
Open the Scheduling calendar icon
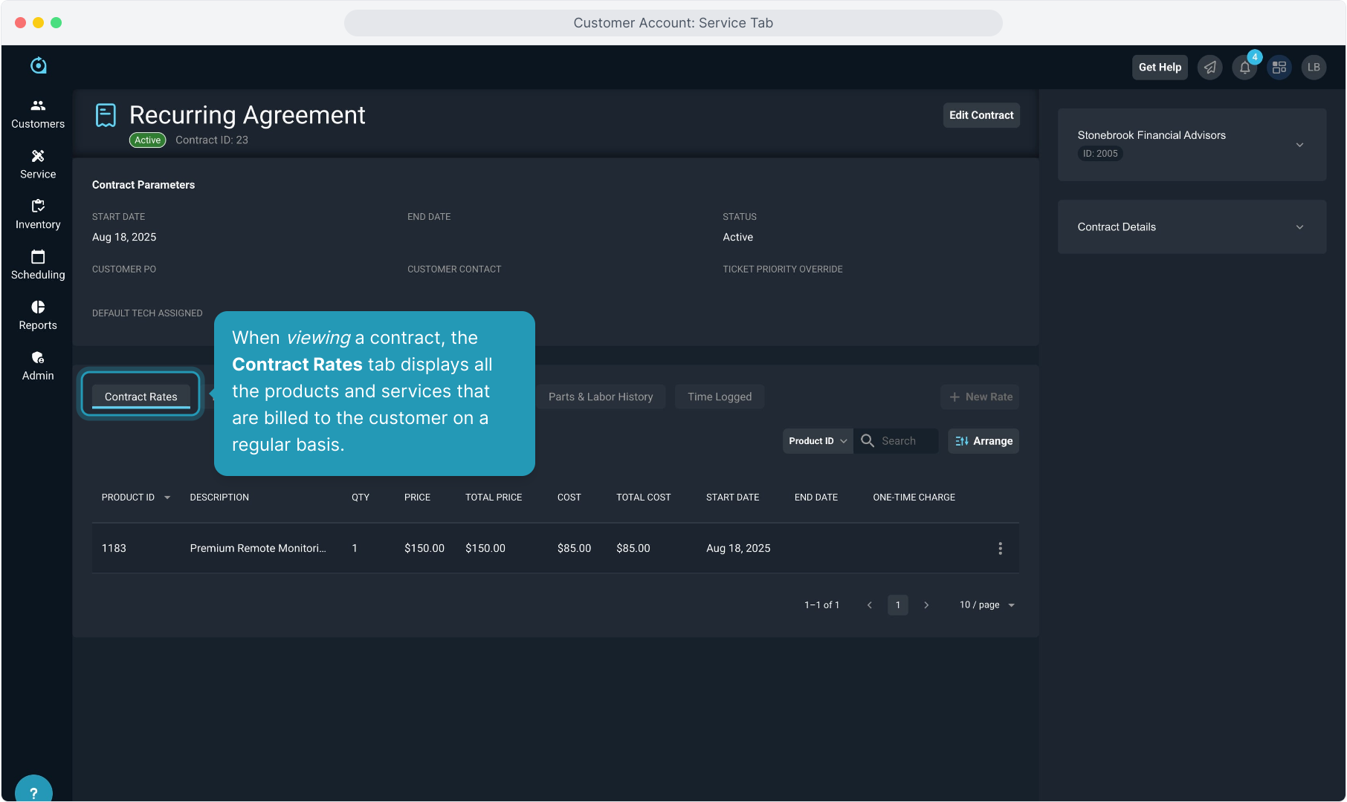tap(38, 257)
